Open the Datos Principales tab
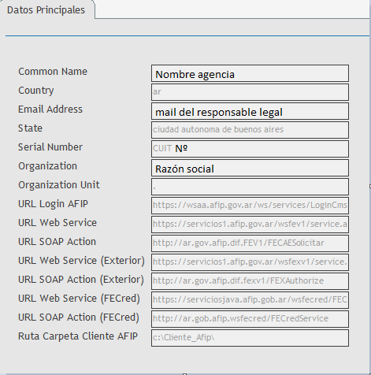 [x=46, y=10]
